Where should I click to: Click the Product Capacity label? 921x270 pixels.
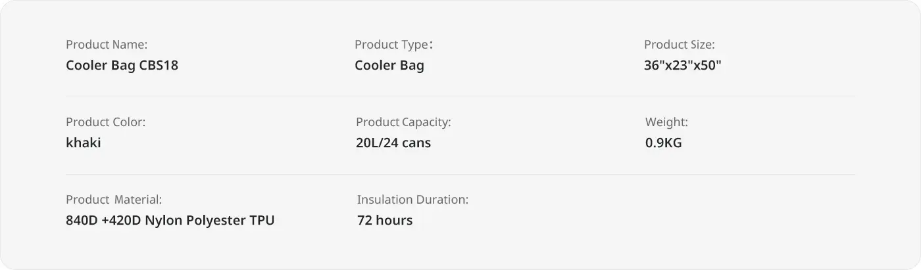403,122
